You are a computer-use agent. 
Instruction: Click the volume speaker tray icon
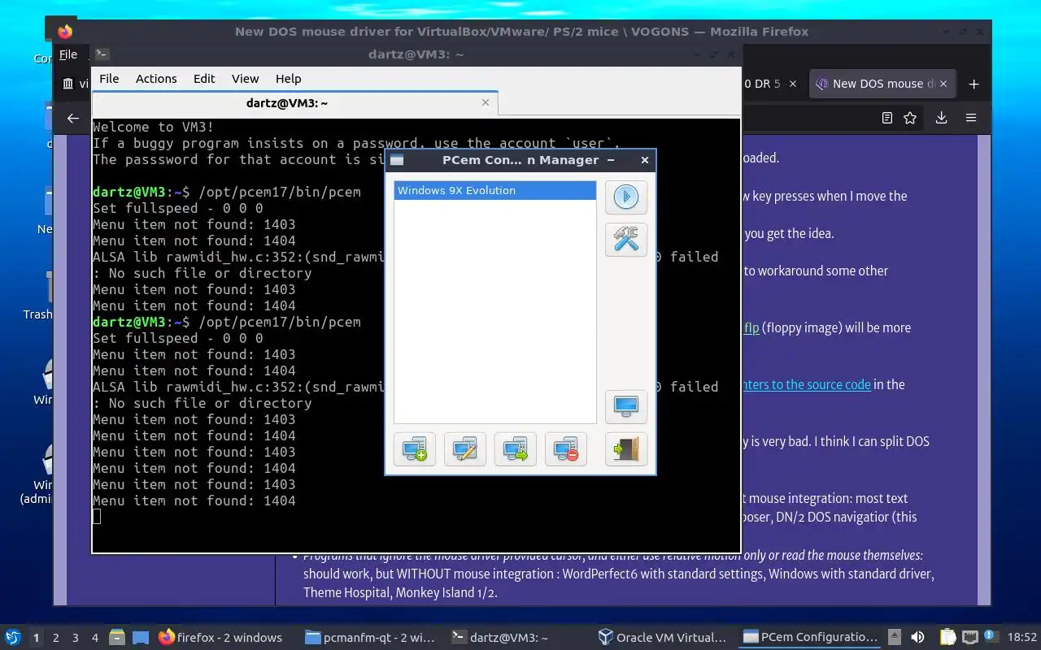[x=917, y=638]
